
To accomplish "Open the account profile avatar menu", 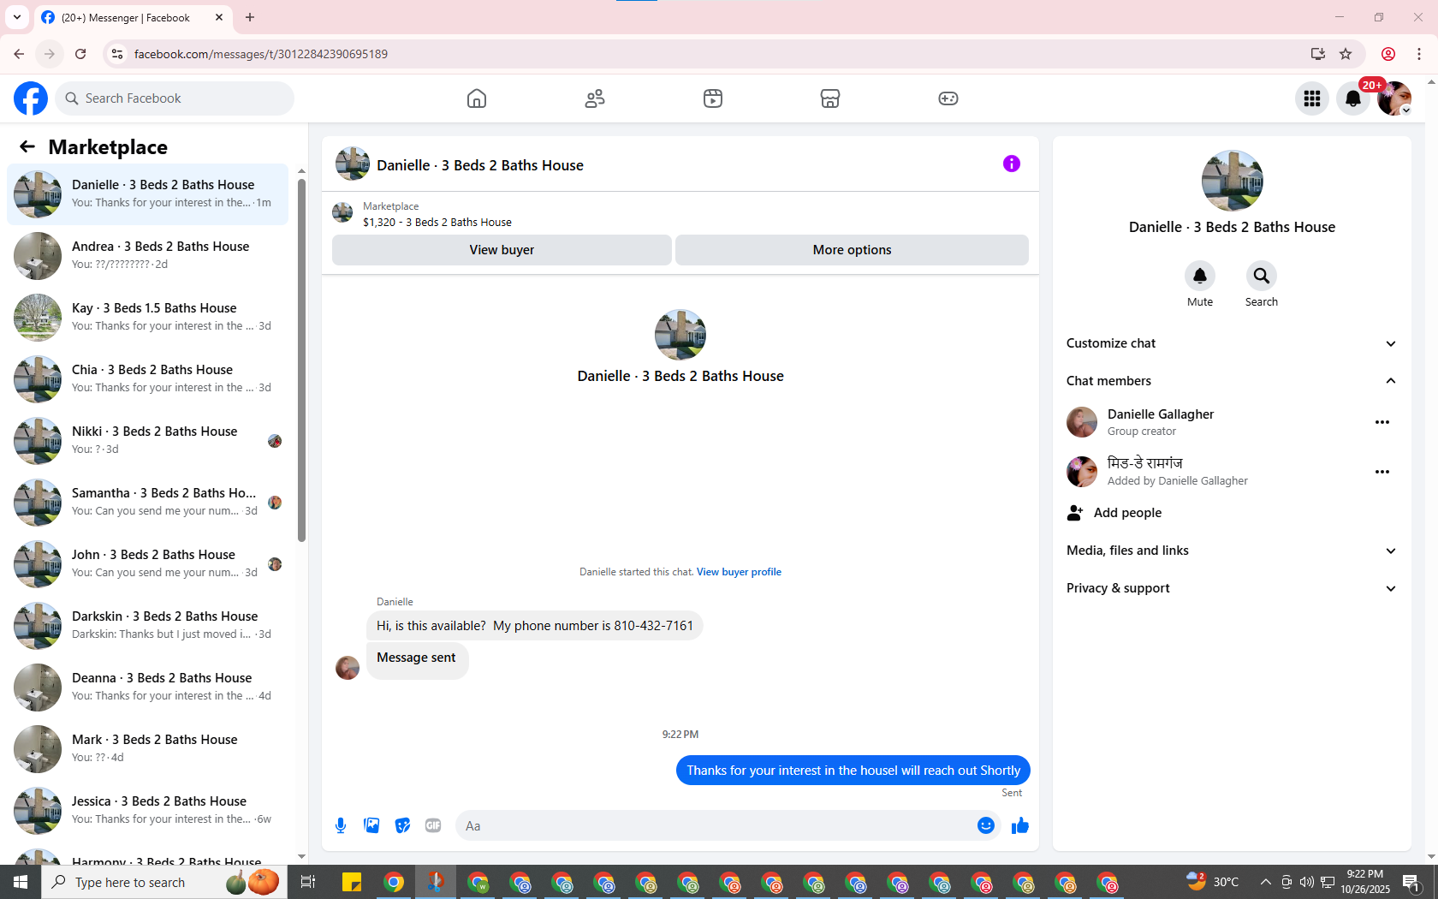I will pos(1394,98).
